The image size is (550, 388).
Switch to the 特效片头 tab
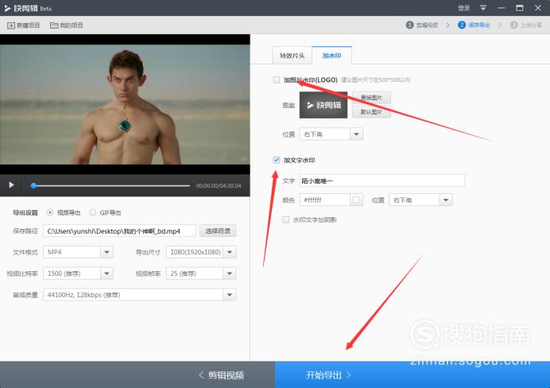(x=292, y=56)
